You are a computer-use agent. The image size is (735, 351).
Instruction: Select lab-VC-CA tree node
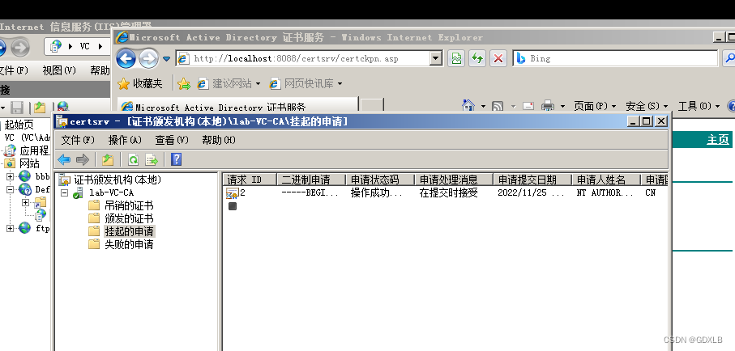111,192
